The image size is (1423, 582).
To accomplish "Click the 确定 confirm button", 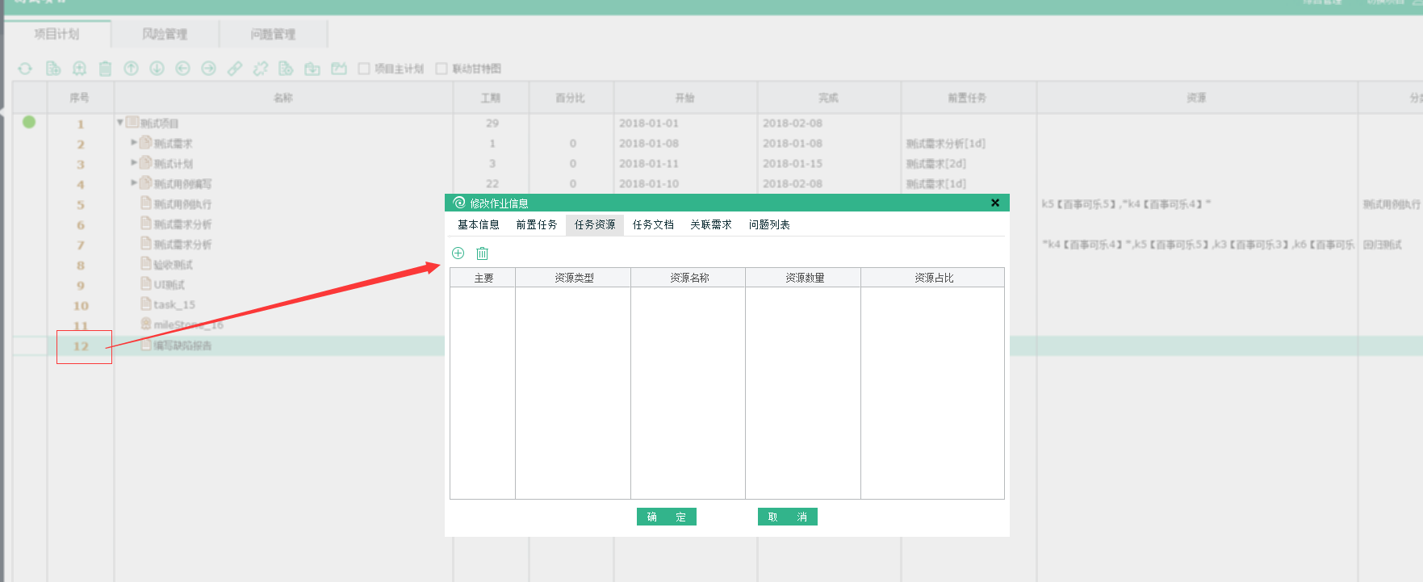I will pos(666,517).
